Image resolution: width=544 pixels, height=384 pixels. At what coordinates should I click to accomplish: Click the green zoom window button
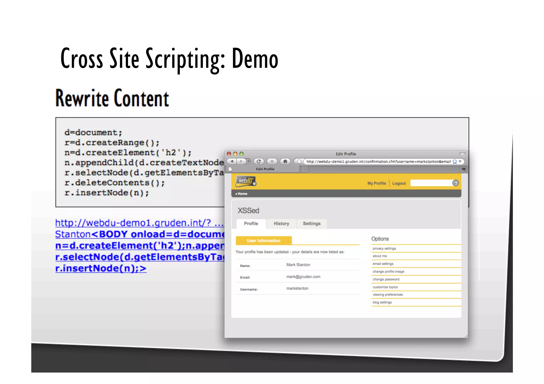tap(241, 154)
